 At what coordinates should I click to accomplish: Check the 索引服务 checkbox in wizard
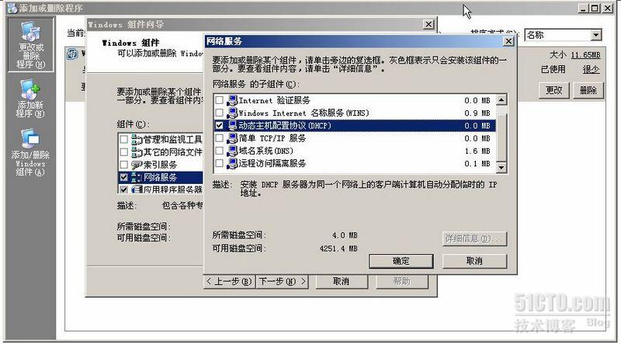coord(124,165)
